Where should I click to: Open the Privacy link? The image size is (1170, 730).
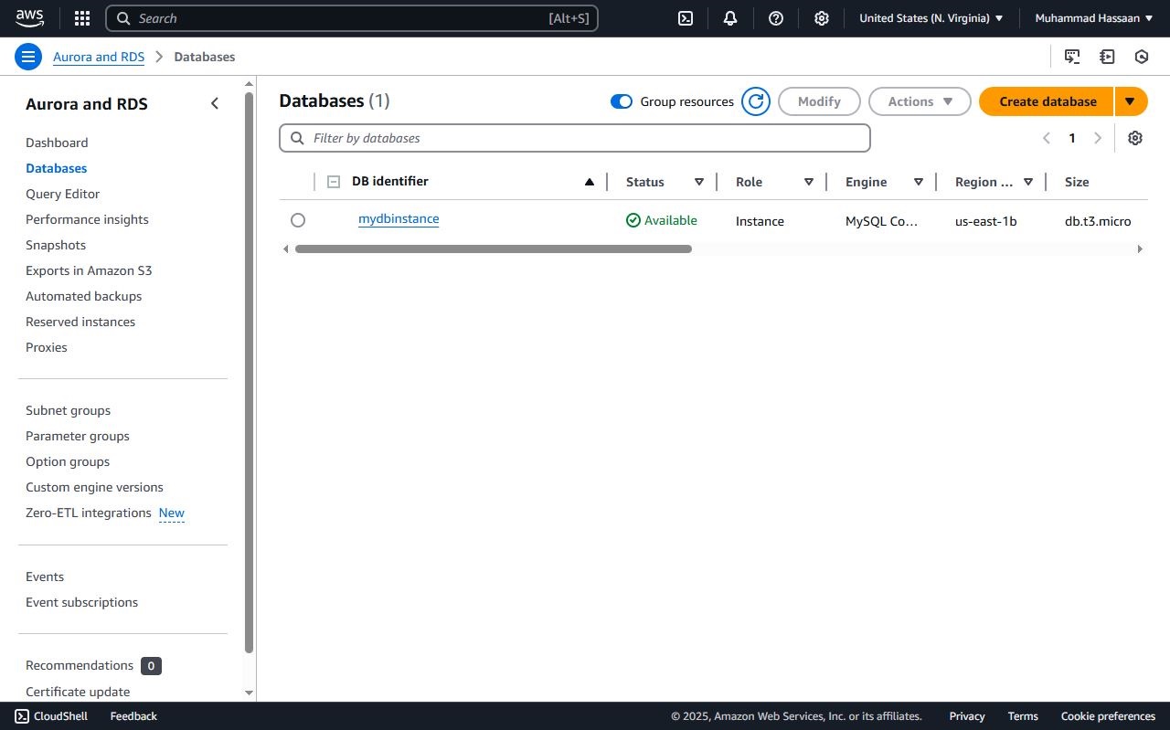coord(967,716)
